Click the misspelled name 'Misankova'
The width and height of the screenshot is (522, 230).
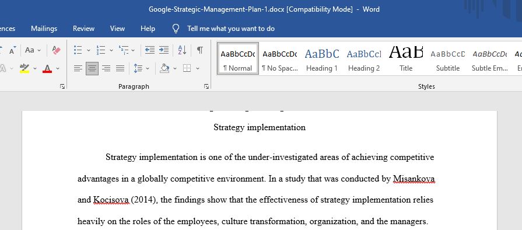414,179
